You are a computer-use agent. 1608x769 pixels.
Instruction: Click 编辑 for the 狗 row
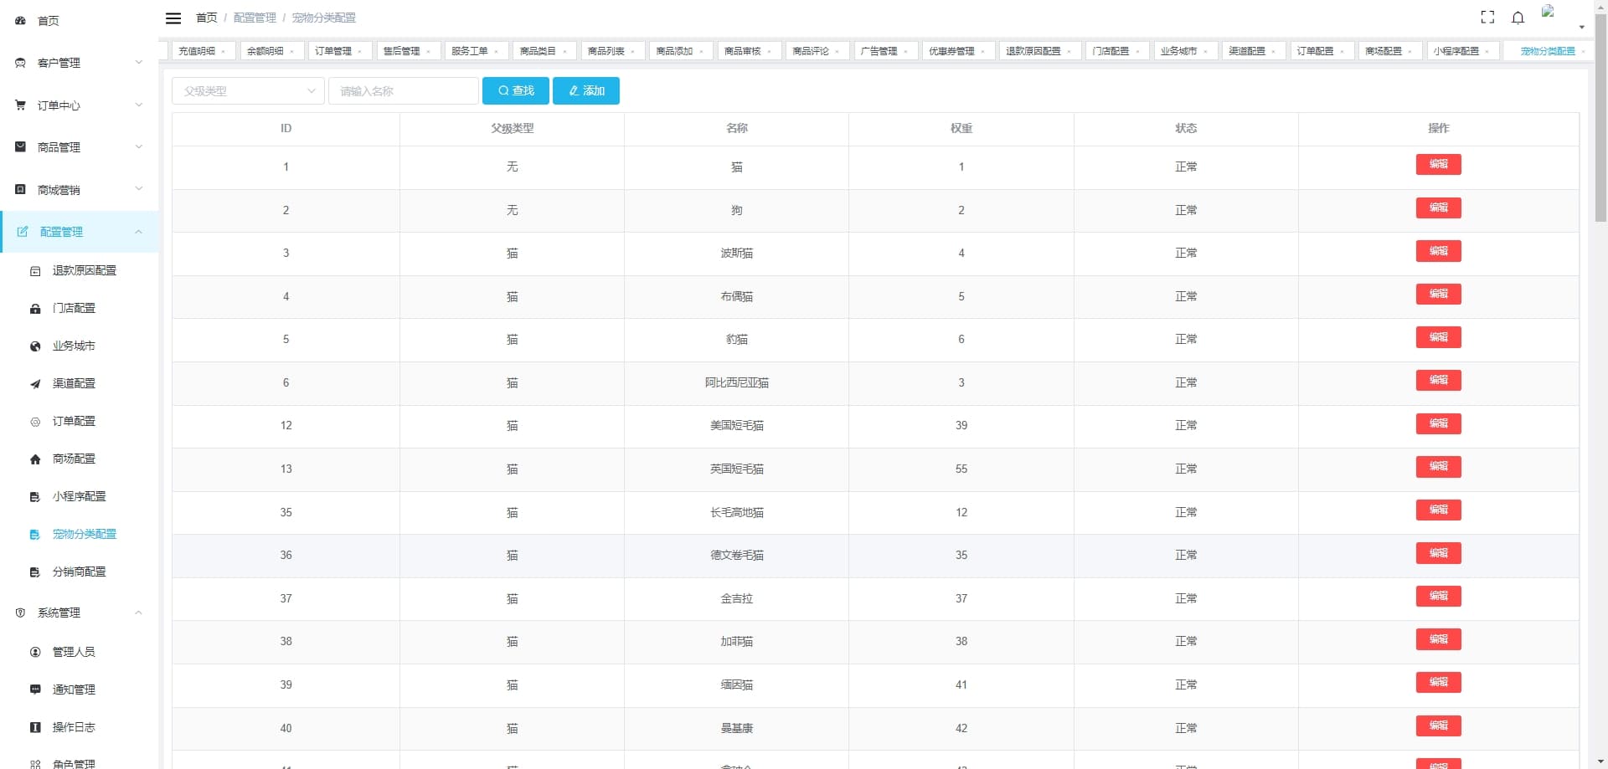pyautogui.click(x=1439, y=208)
